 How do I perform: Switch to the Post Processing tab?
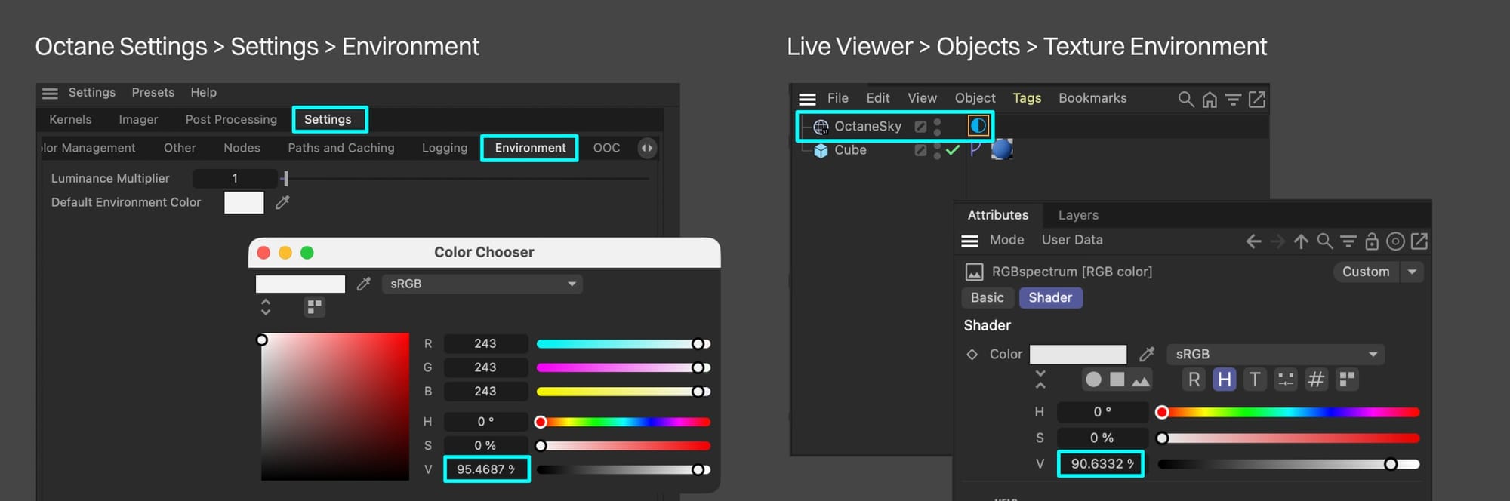(x=231, y=119)
